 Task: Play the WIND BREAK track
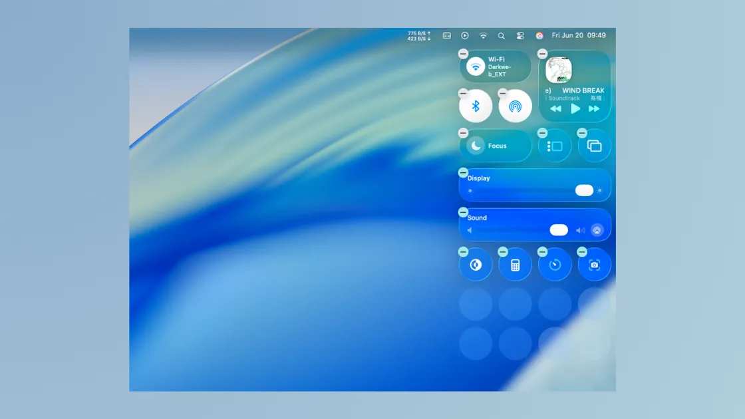575,109
